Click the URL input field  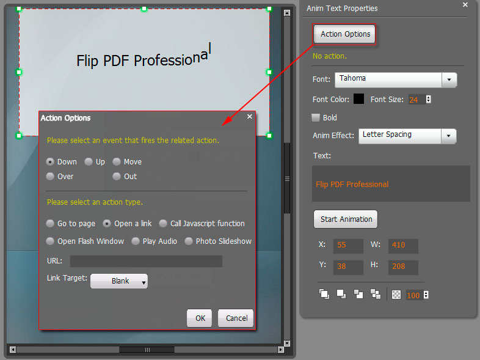coord(146,262)
